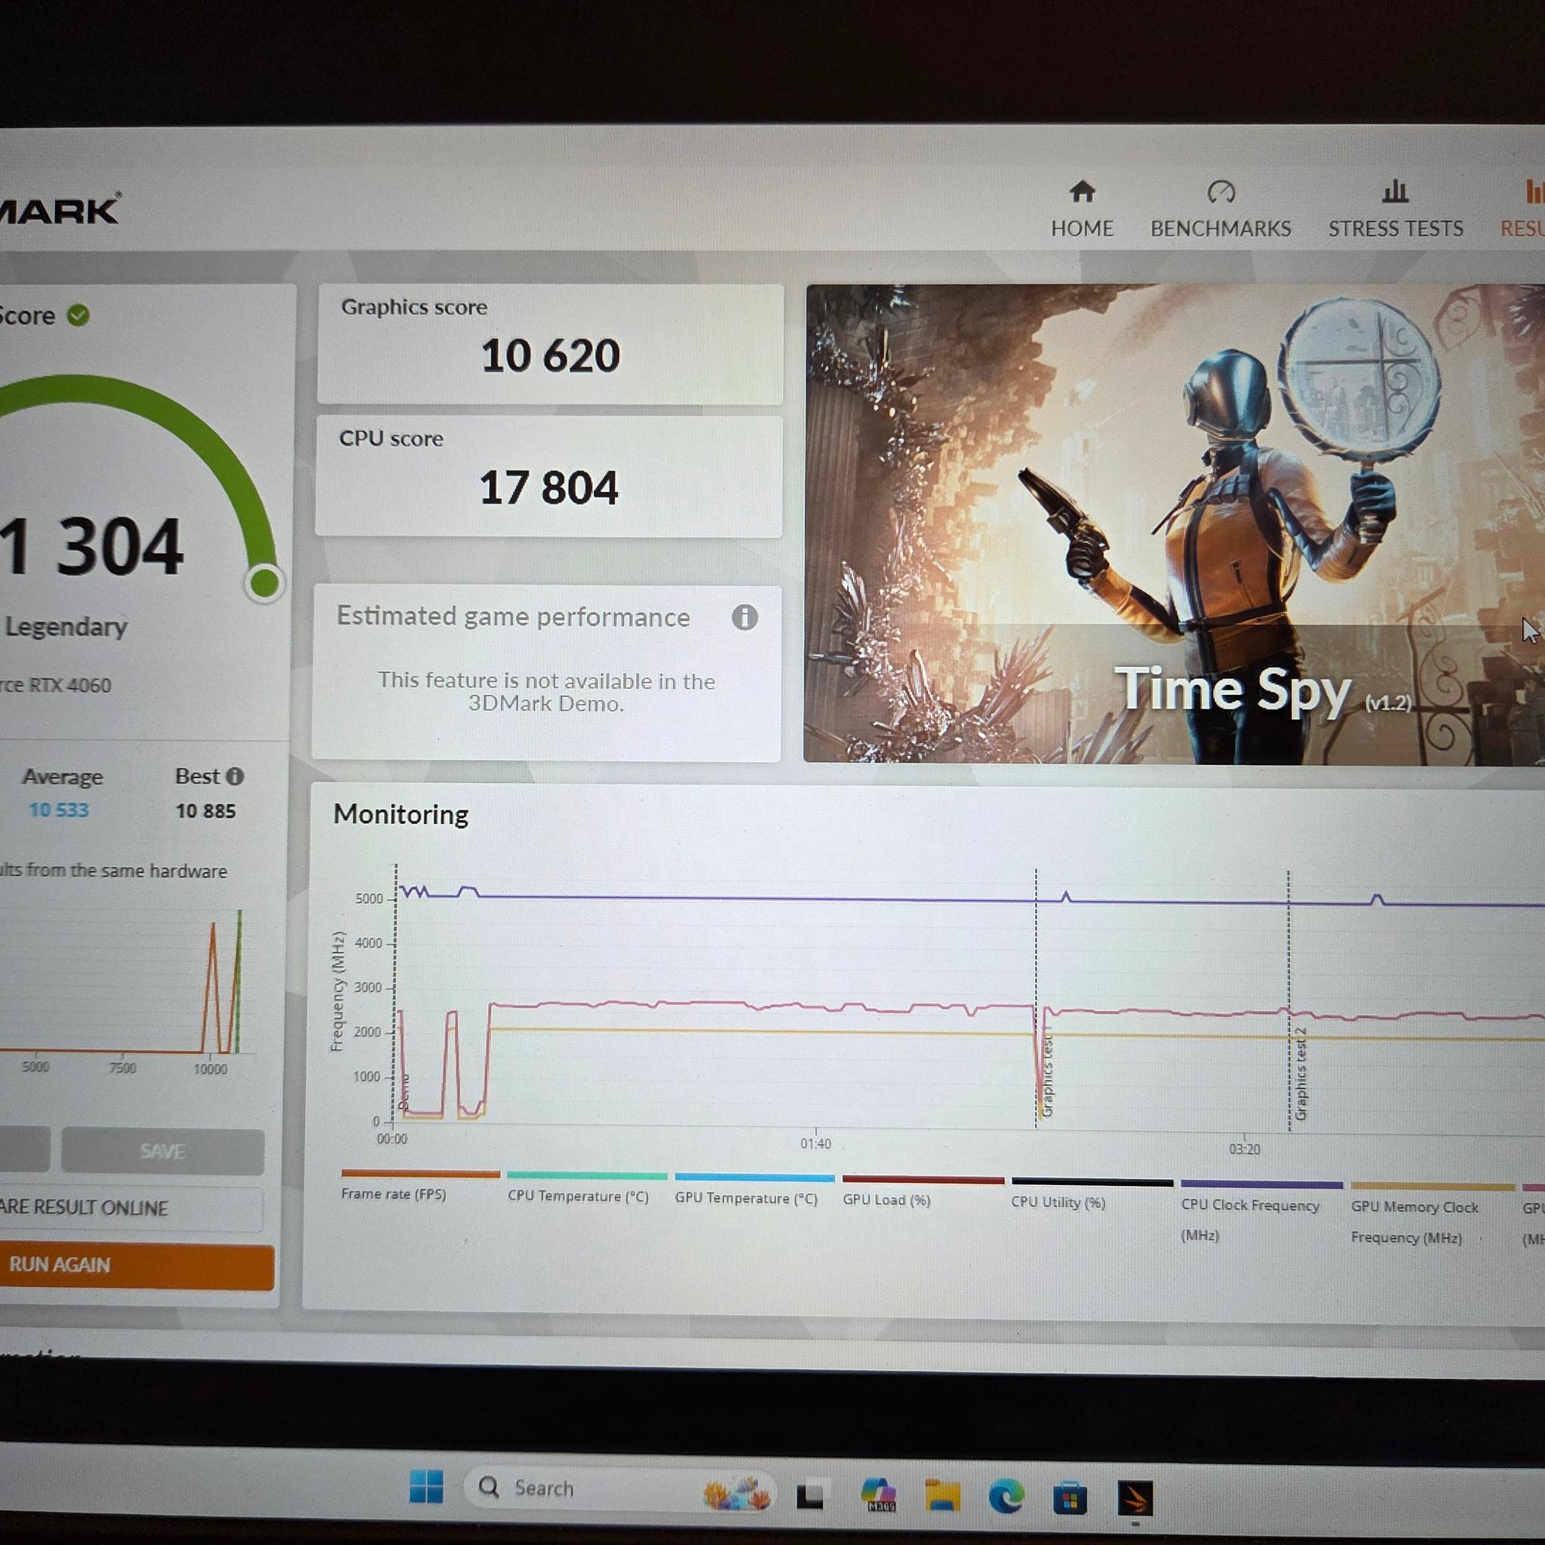
Task: Toggle the CPU Temperature legend line
Action: click(586, 1187)
